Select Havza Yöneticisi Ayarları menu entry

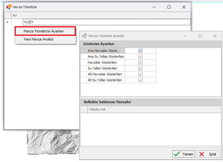coord(45,31)
